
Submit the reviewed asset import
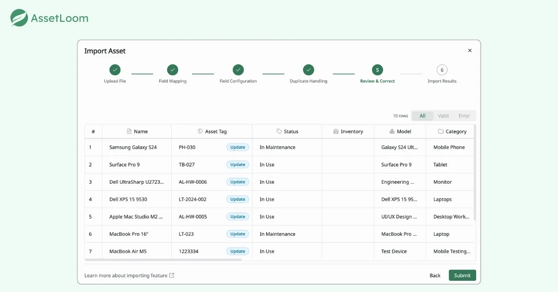(x=462, y=275)
